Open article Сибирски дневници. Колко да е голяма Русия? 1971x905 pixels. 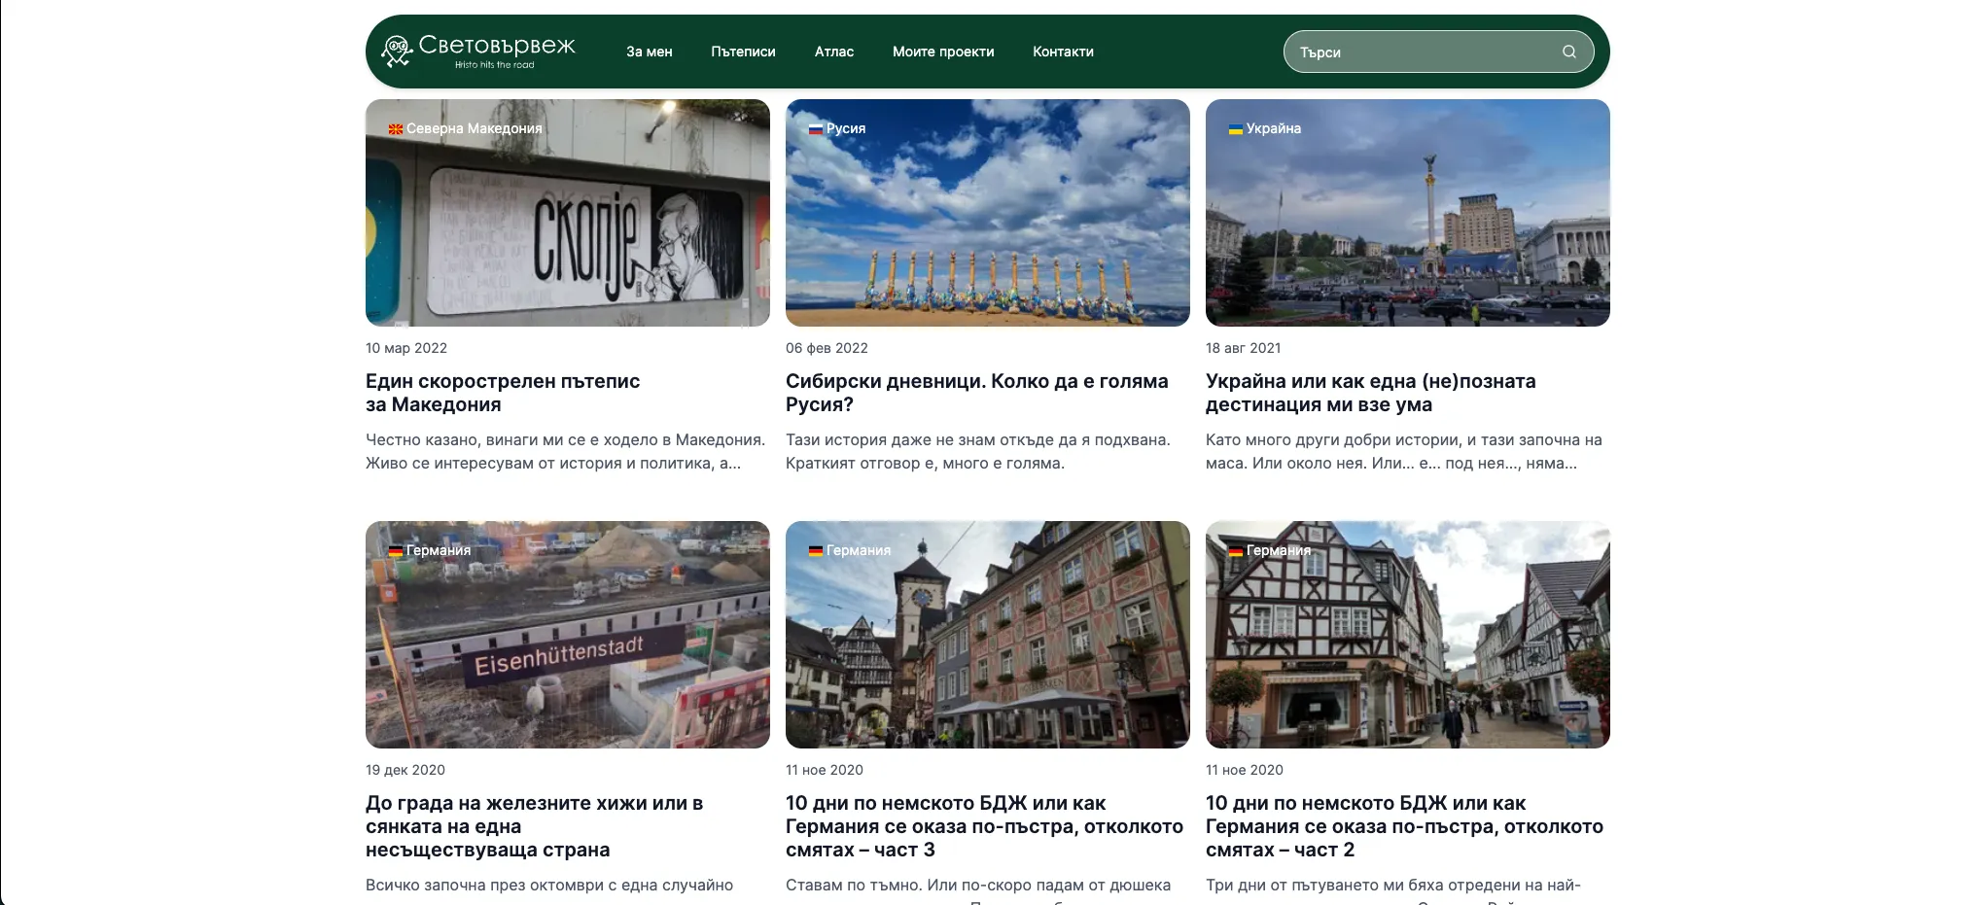click(977, 393)
